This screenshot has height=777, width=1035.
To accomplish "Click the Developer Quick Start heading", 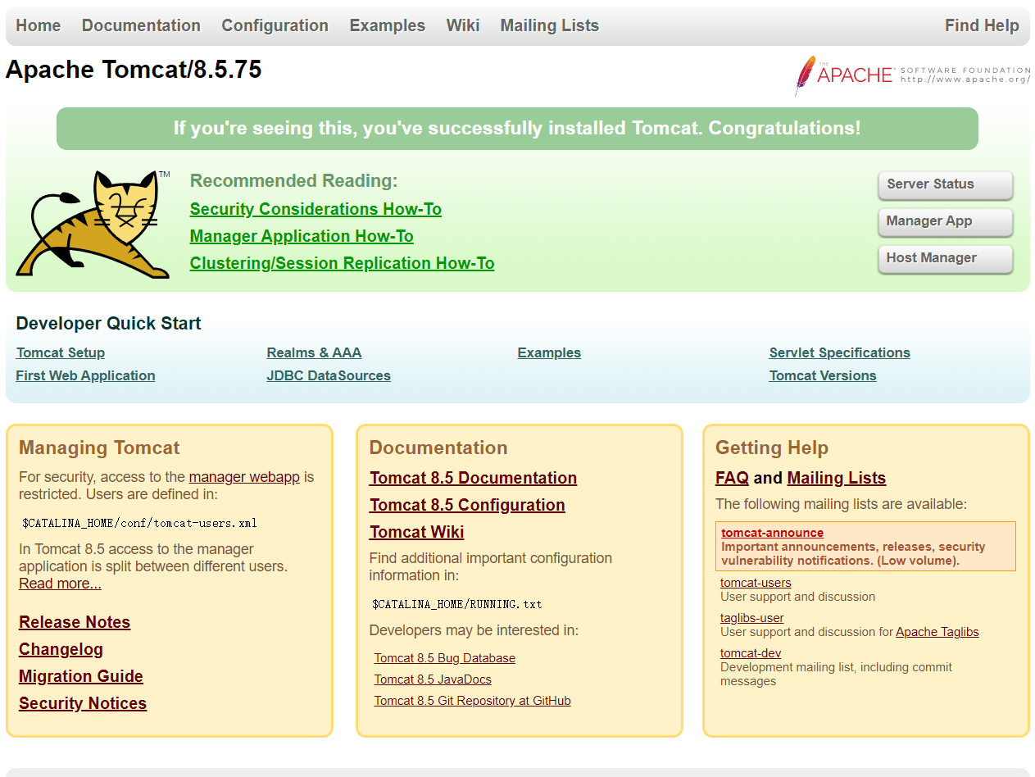I will click(108, 324).
